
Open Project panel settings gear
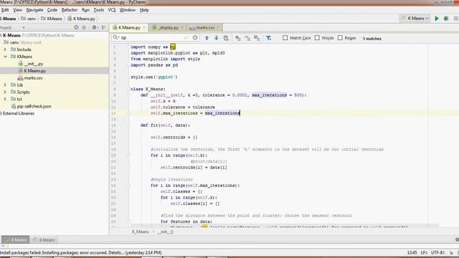(94, 27)
